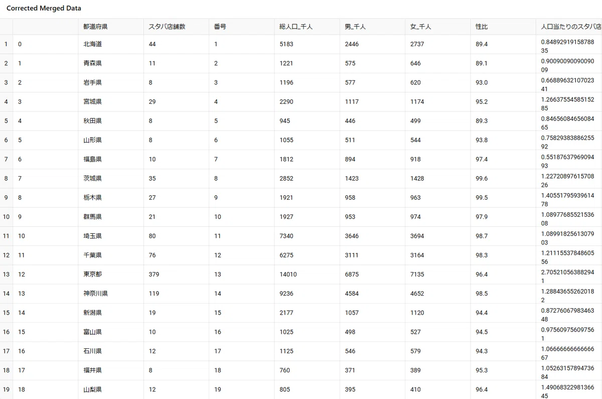Click the 人口当たりのスタバ店 column header
The height and width of the screenshot is (399, 602).
point(569,27)
